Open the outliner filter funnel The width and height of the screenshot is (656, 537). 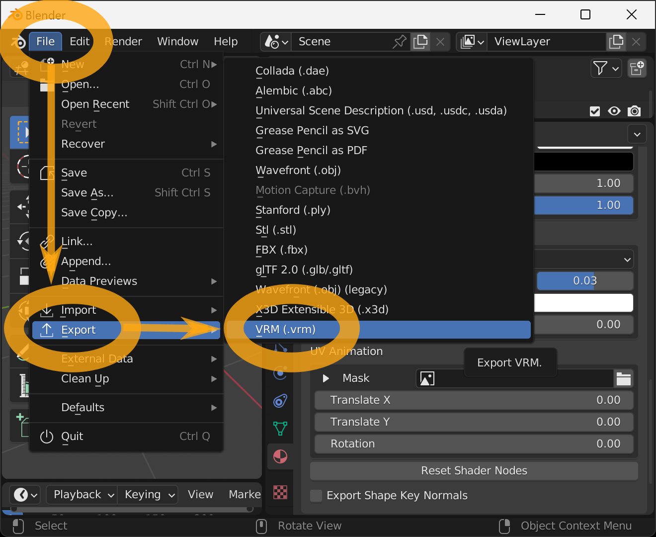click(x=600, y=68)
